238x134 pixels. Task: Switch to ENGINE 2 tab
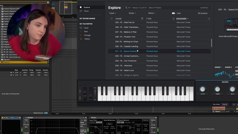228,67
